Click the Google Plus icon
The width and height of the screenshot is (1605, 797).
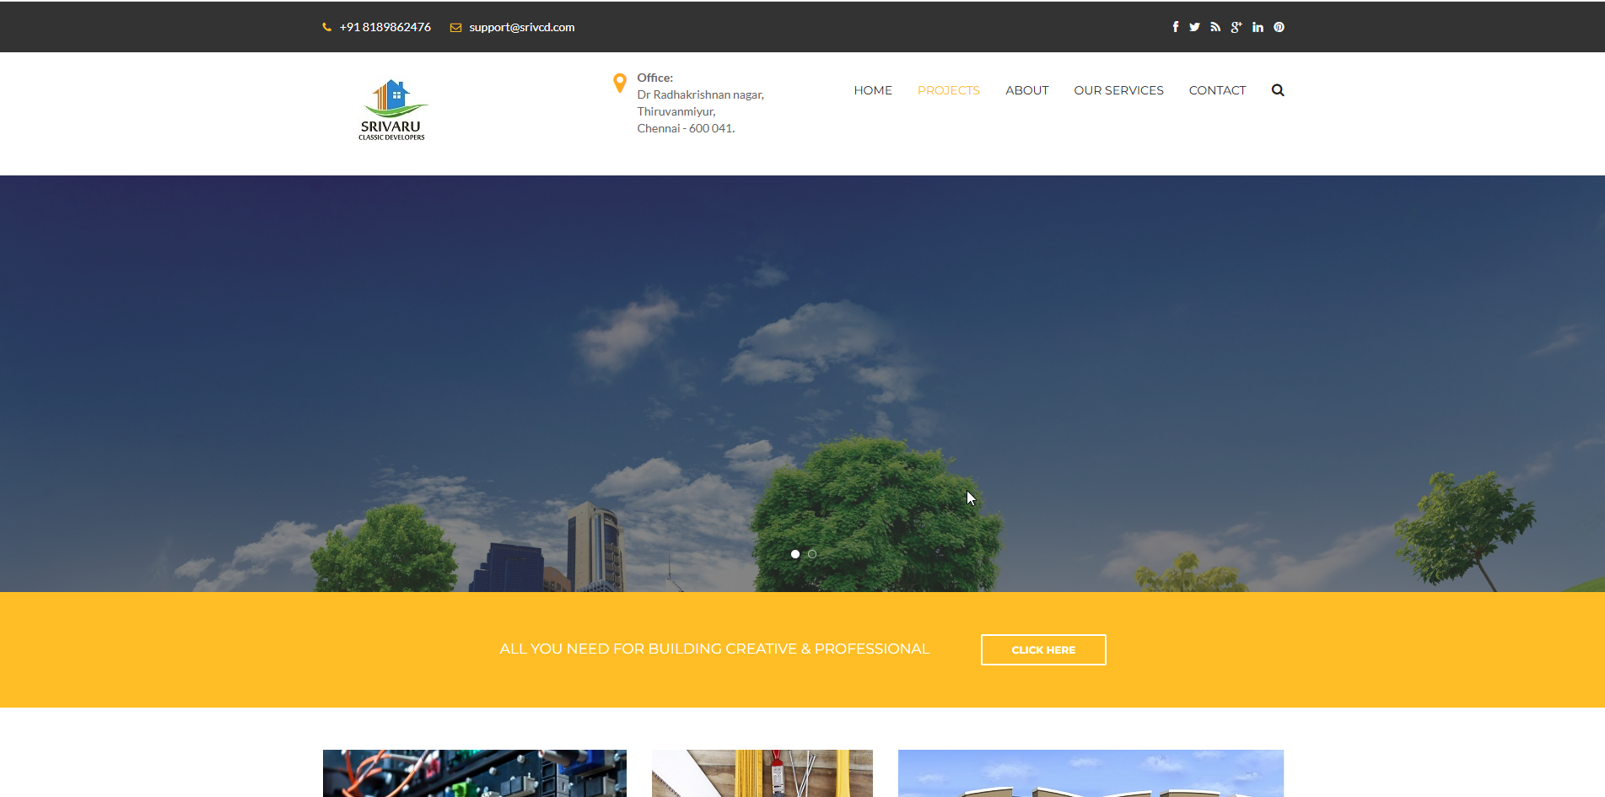1236,27
